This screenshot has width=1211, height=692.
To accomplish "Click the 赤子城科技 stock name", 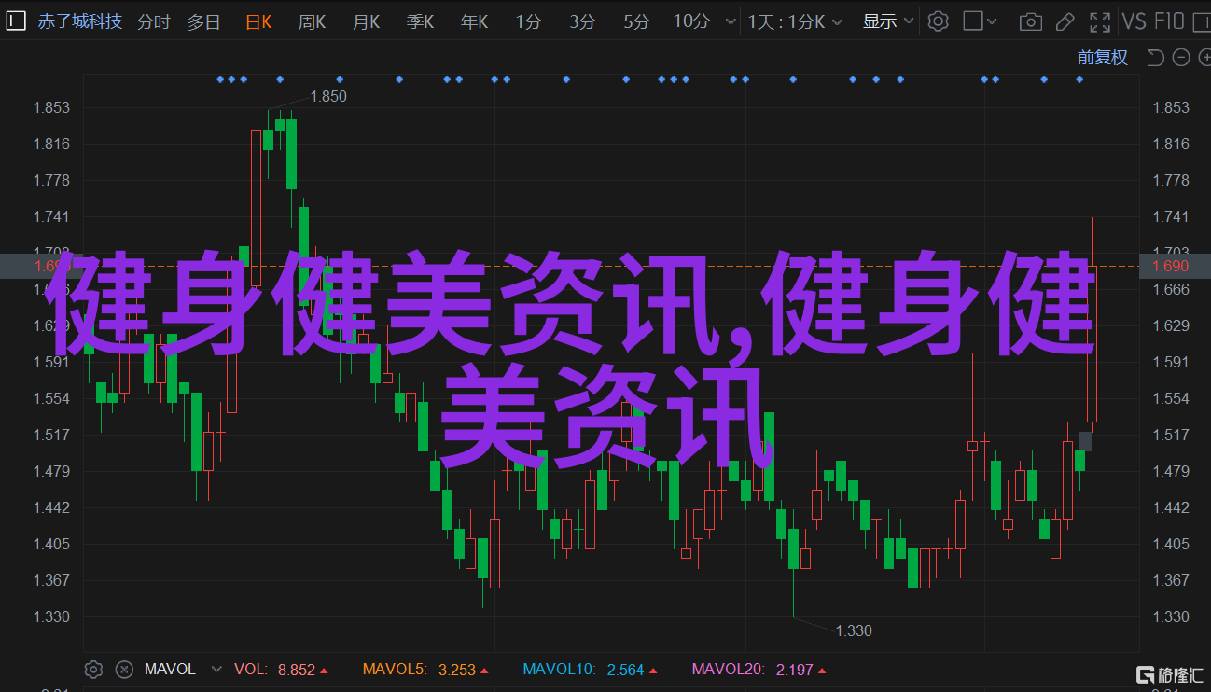I will [x=79, y=21].
